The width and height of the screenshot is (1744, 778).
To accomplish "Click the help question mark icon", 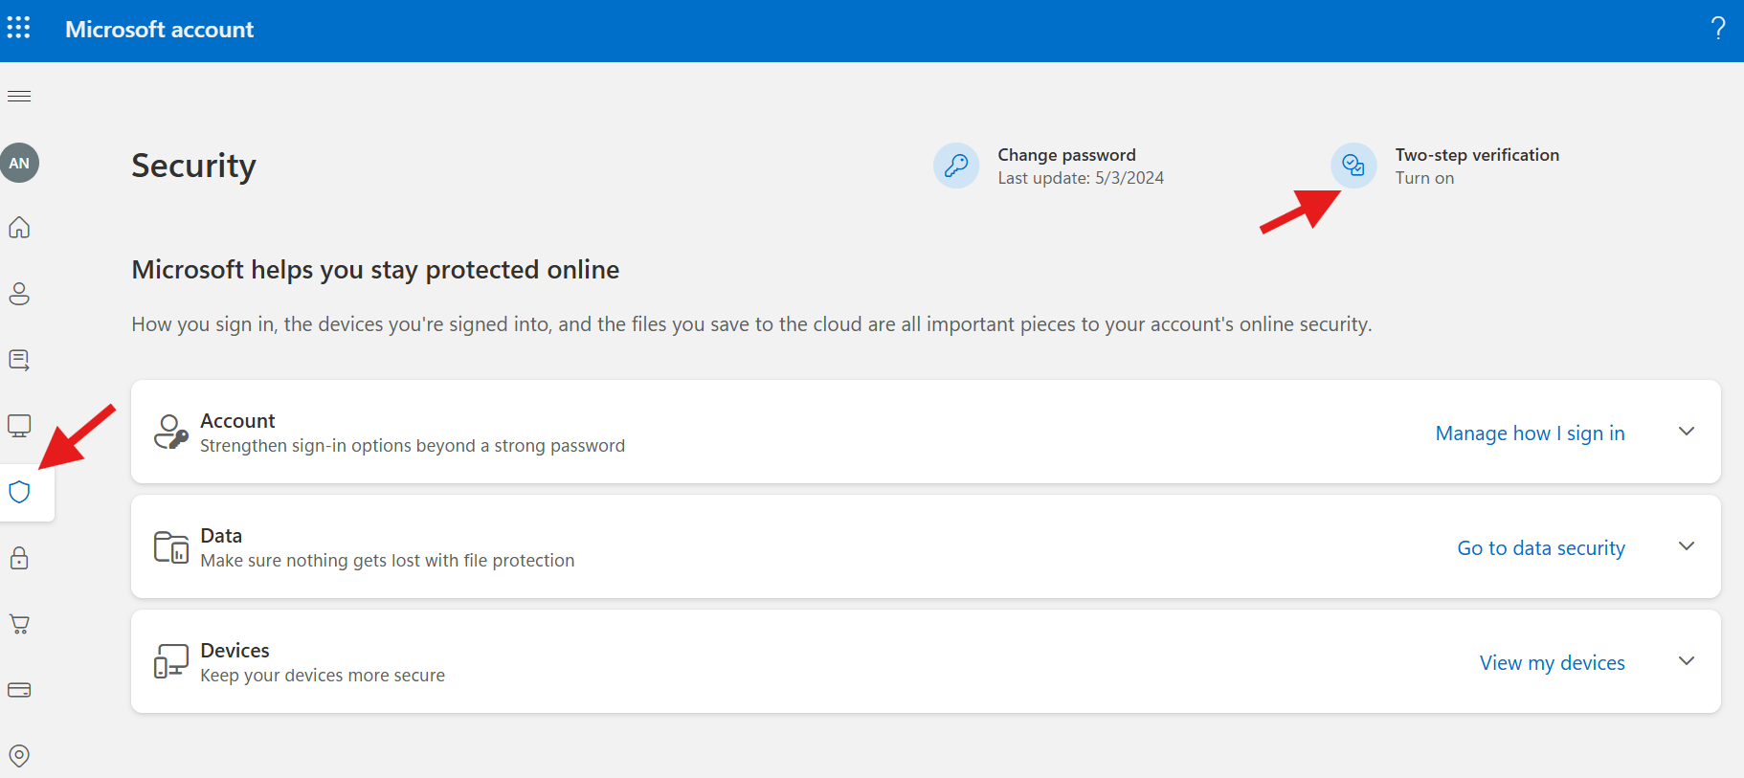I will pos(1718,29).
